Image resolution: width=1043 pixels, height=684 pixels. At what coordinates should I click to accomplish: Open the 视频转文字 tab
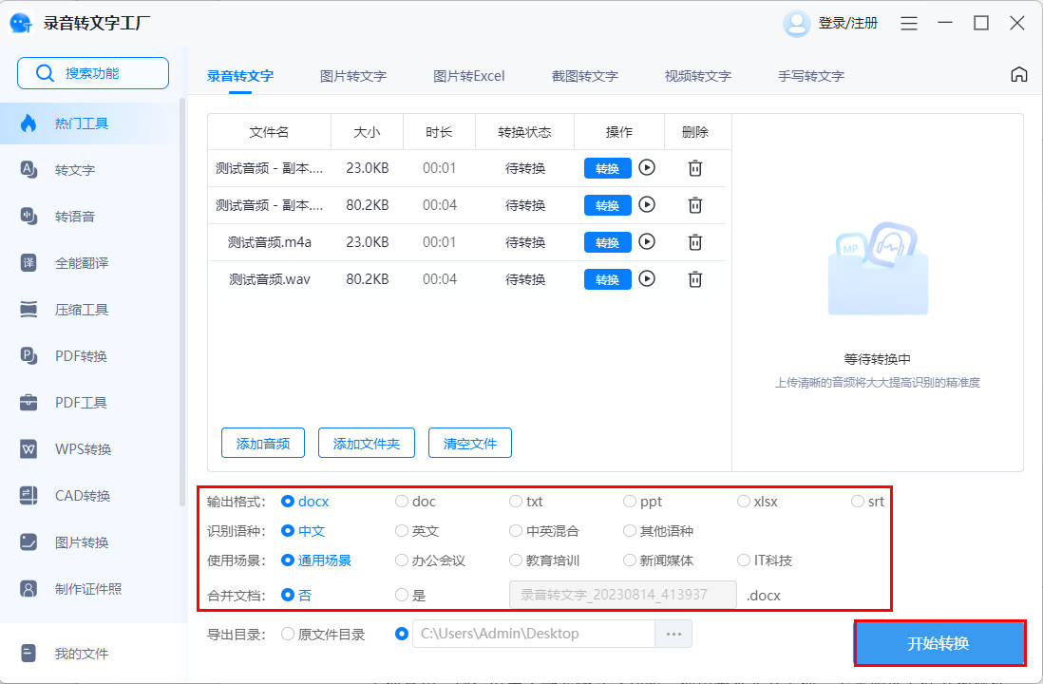[699, 75]
